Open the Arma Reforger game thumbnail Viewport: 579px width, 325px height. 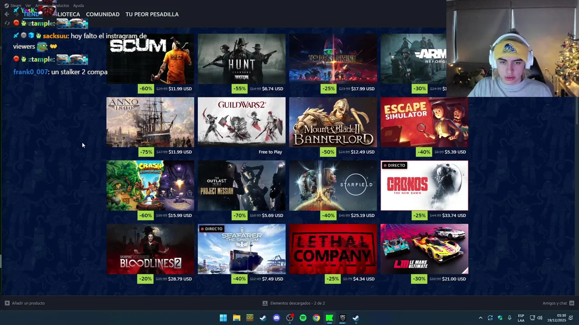(x=413, y=59)
